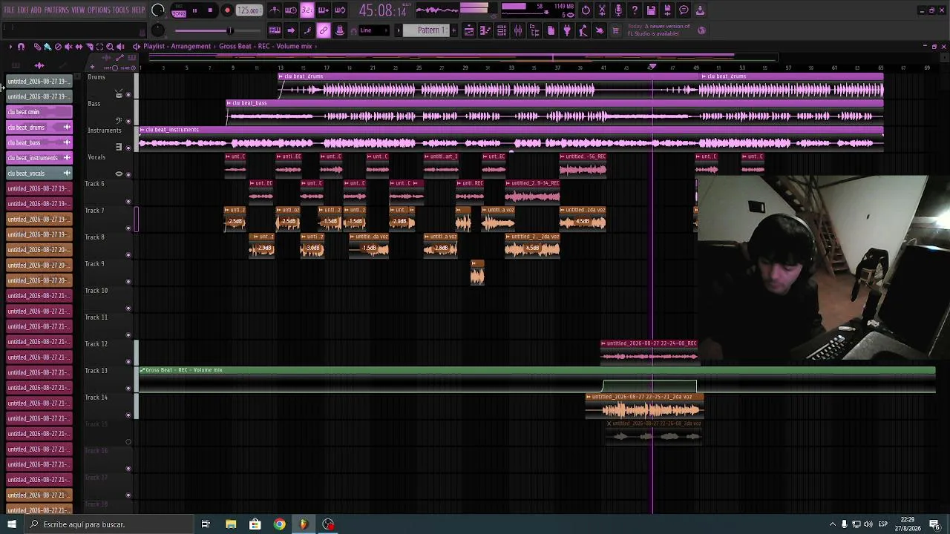Viewport: 950px width, 534px height.
Task: Click the tempo 125 field
Action: tap(249, 10)
